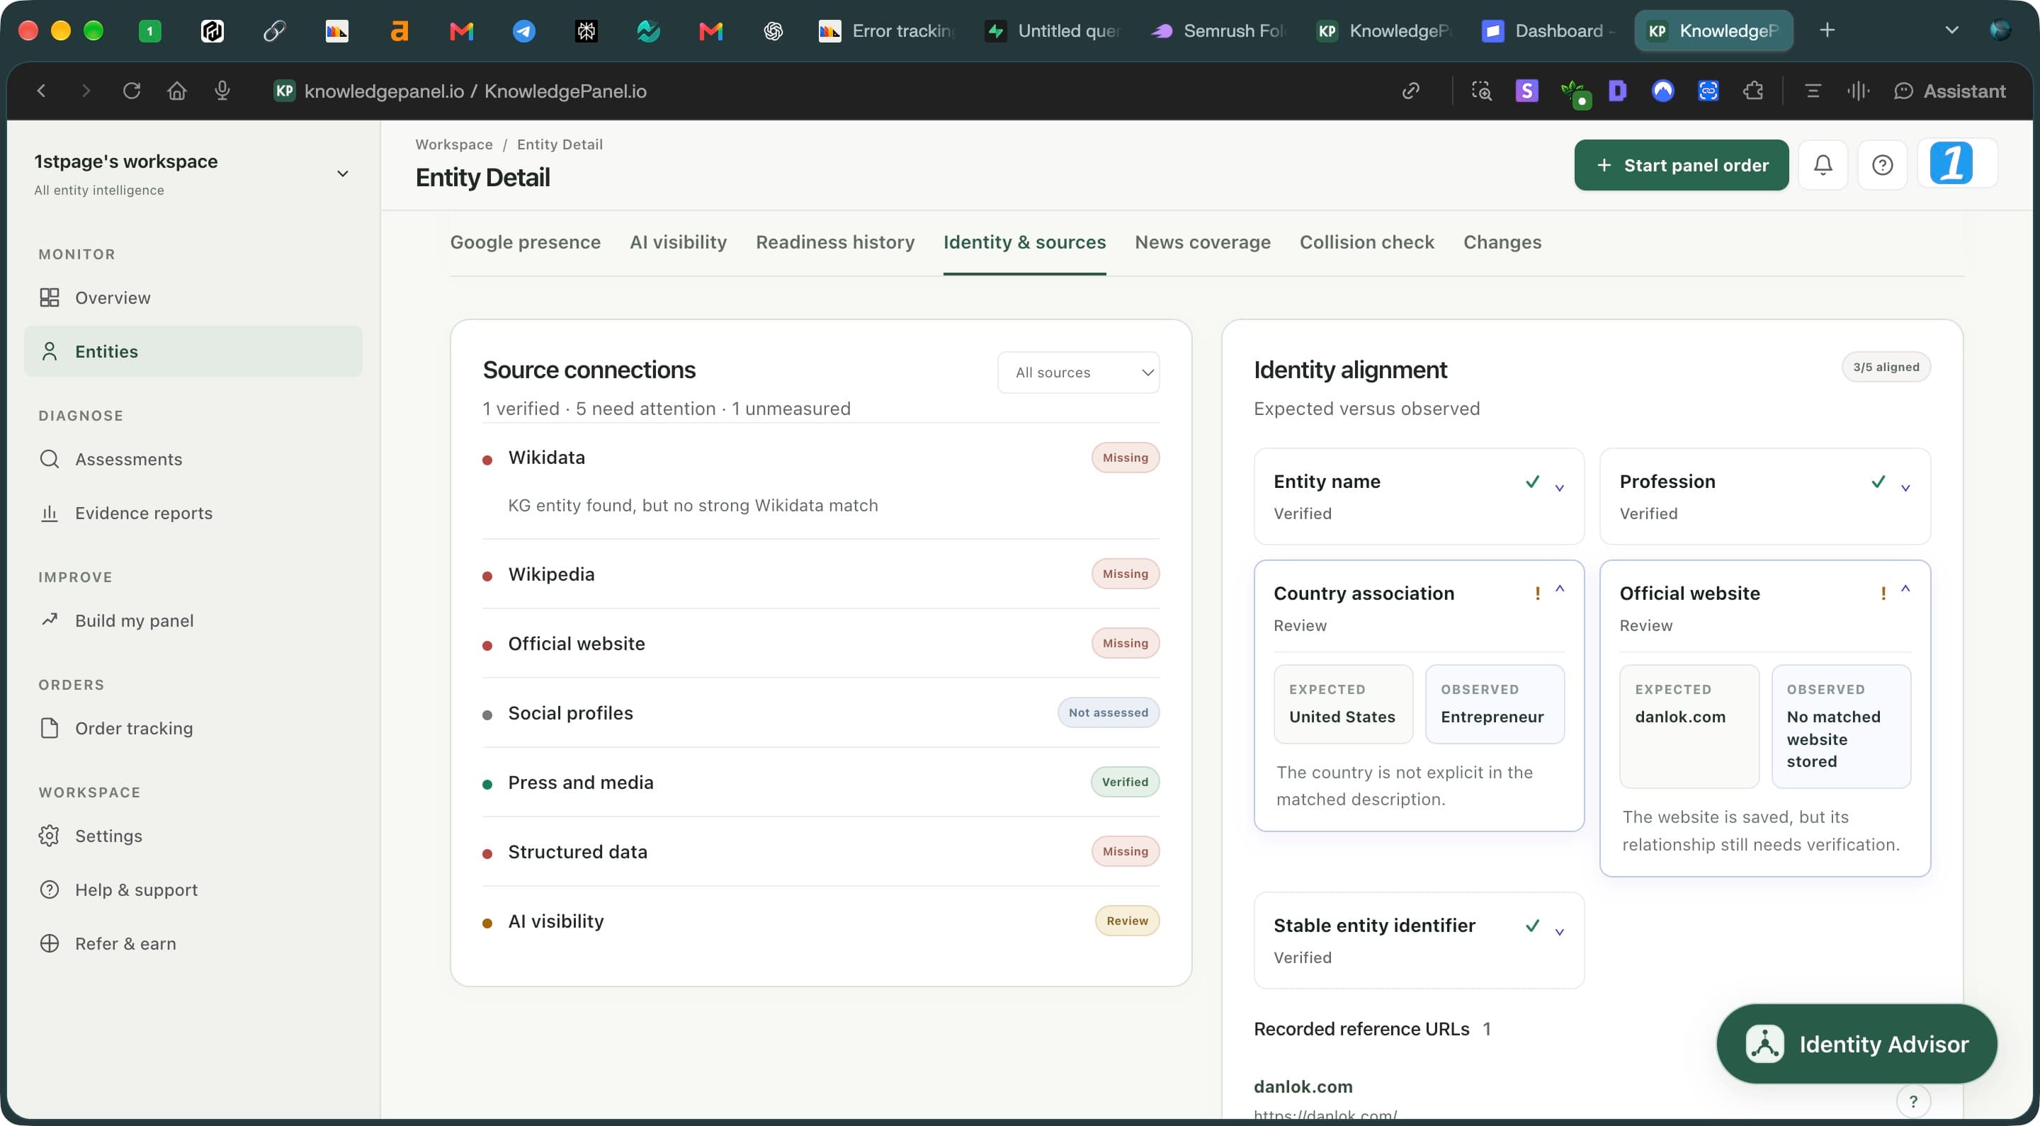Switch to the Dashboard browser tab
The height and width of the screenshot is (1126, 2040).
pyautogui.click(x=1548, y=31)
